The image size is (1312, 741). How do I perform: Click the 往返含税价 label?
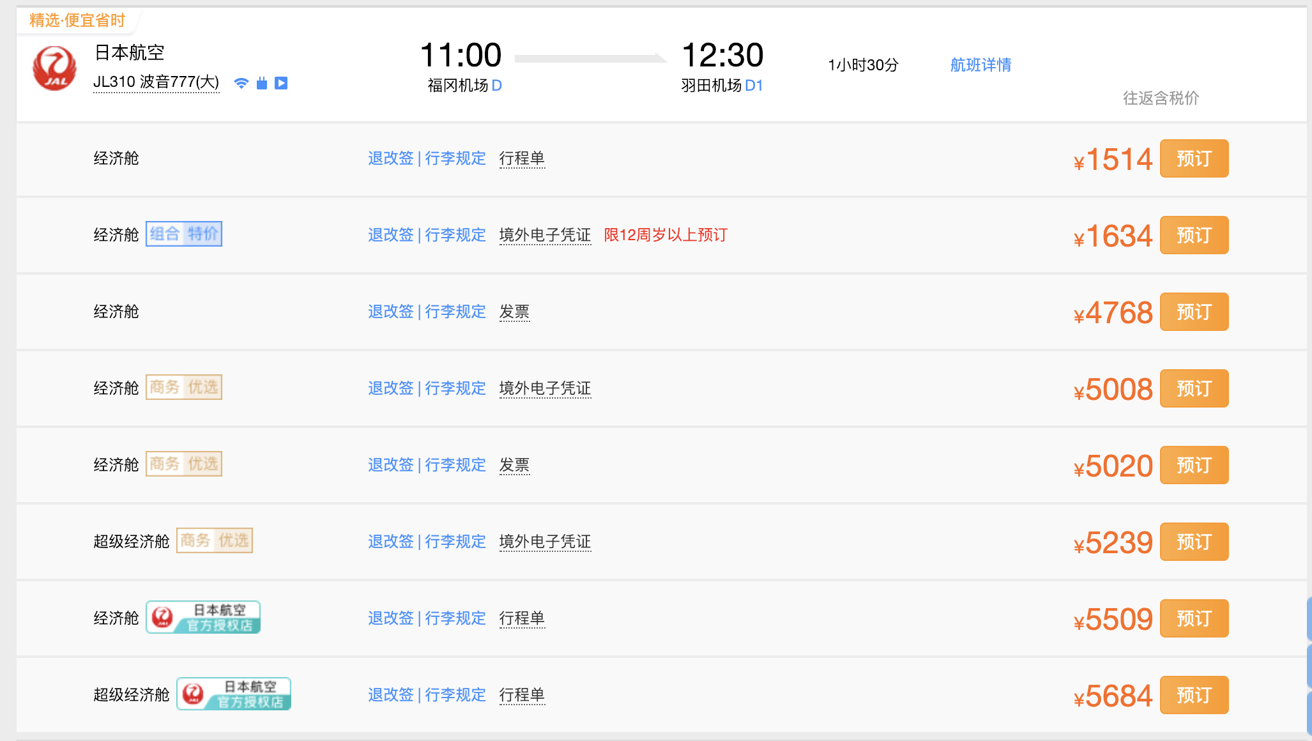1161,98
